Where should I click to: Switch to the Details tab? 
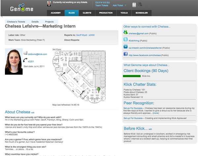pyautogui.click(x=35, y=22)
